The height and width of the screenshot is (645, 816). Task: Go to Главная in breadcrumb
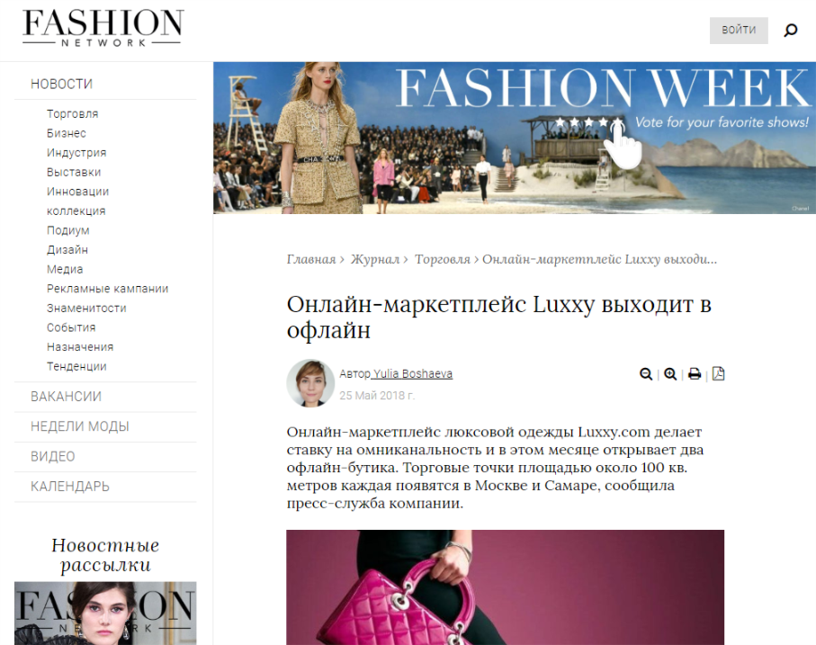click(310, 259)
